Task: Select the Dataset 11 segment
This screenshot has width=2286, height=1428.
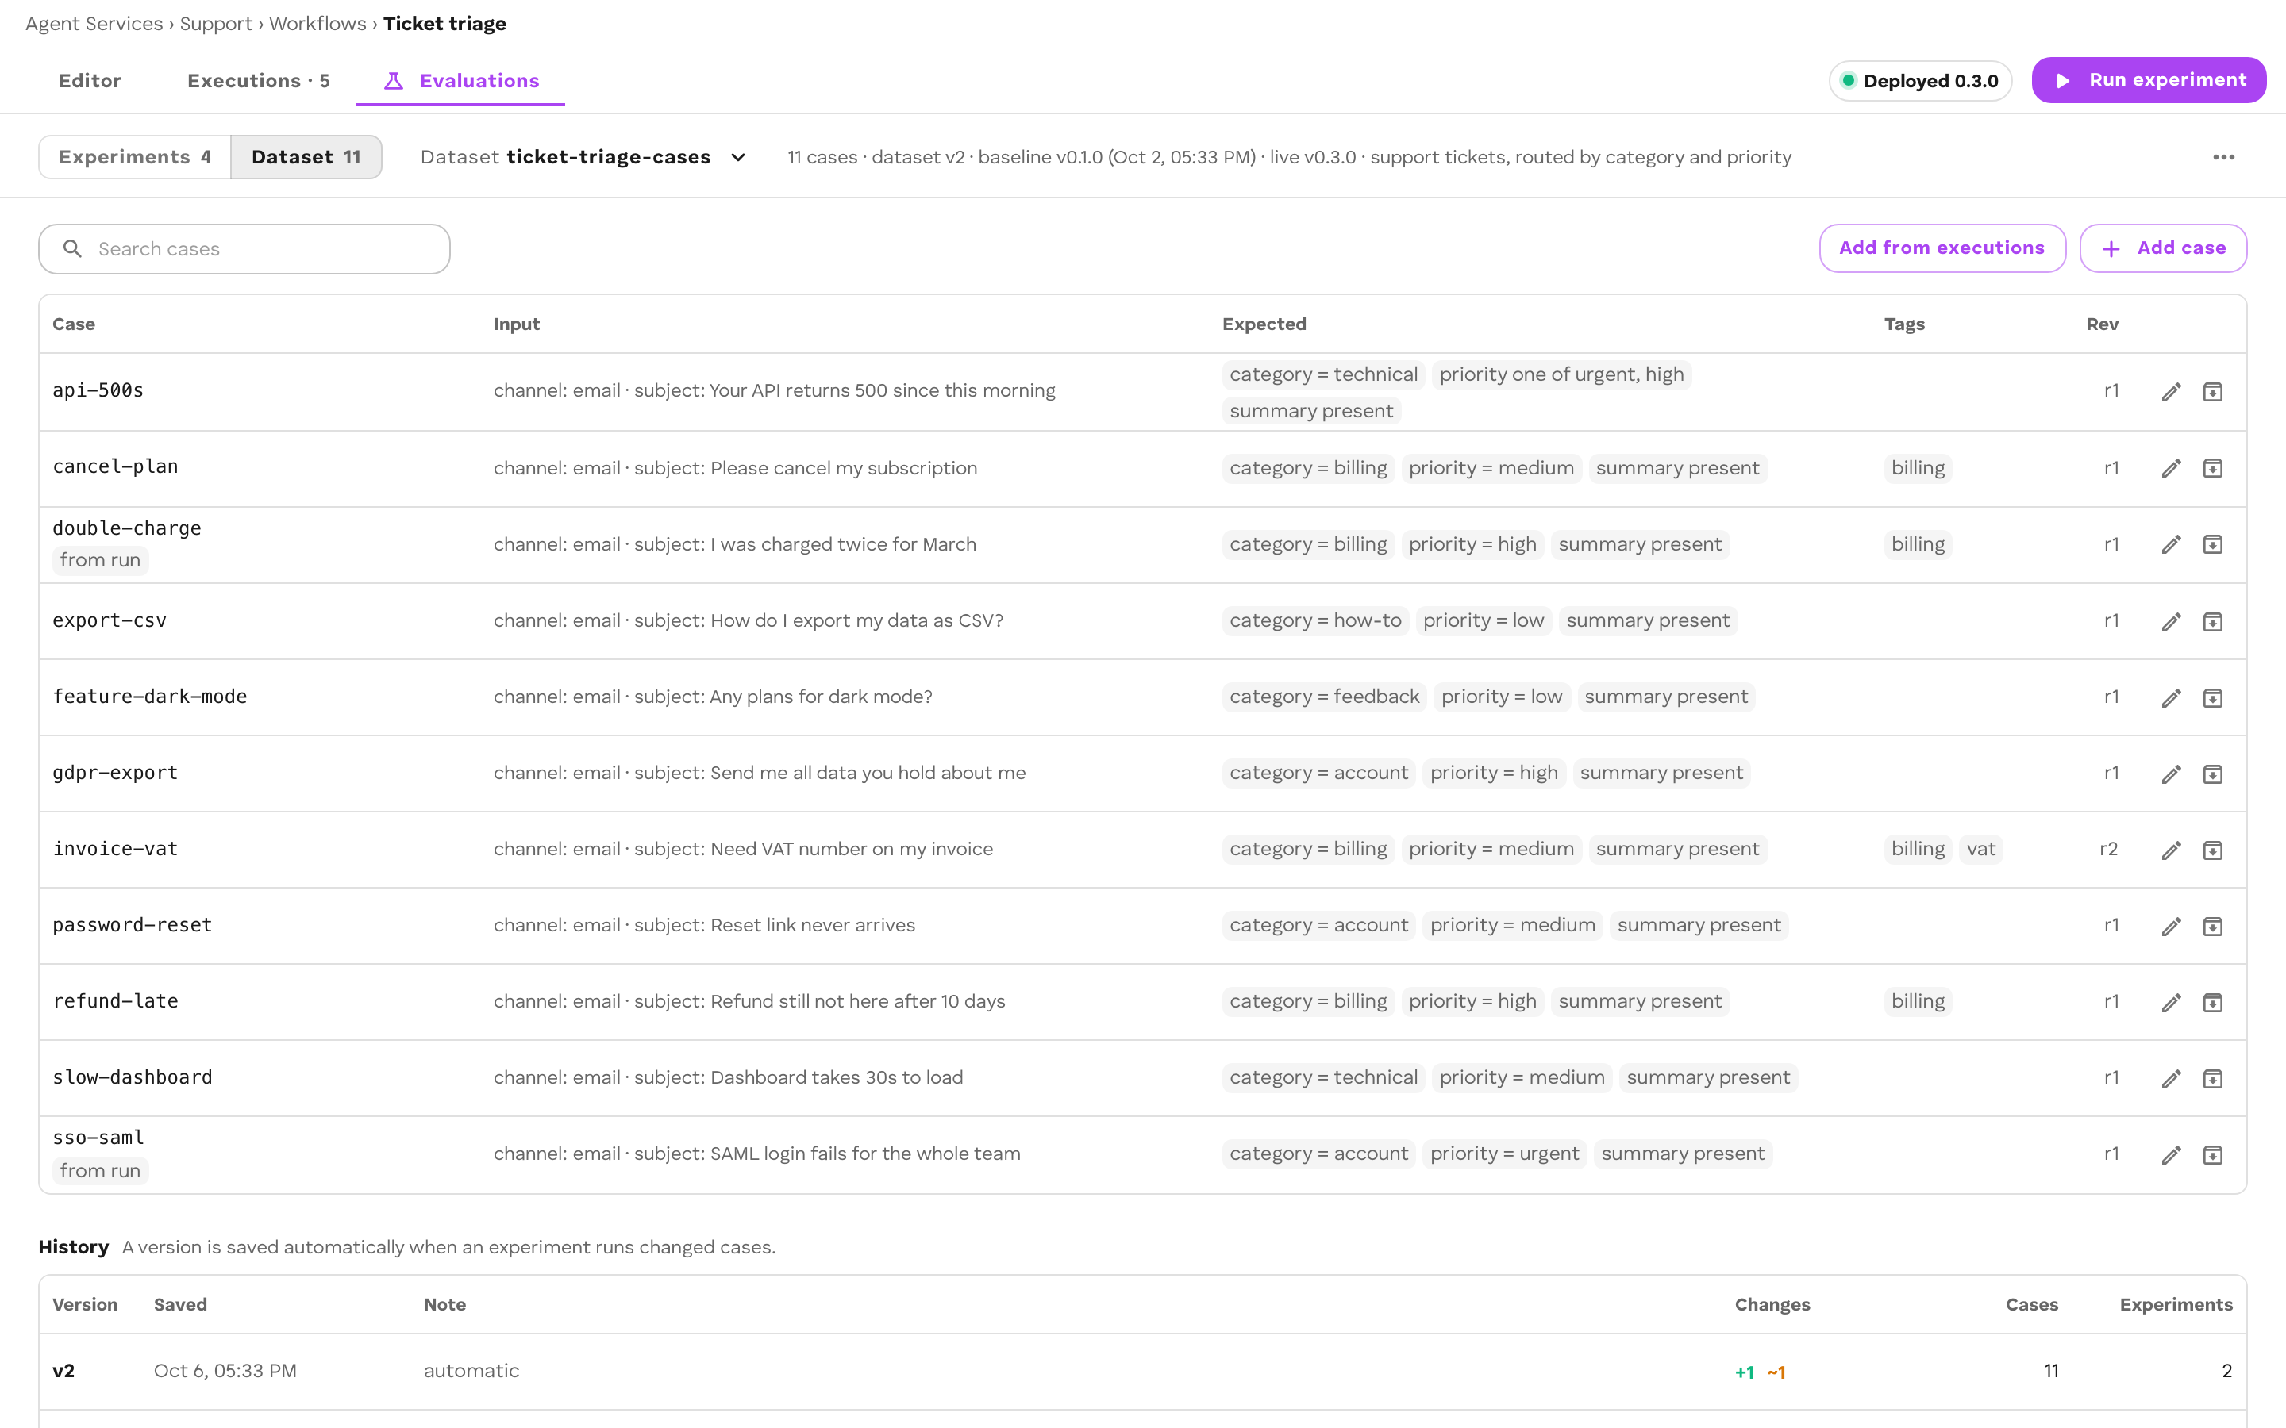Action: tap(306, 157)
